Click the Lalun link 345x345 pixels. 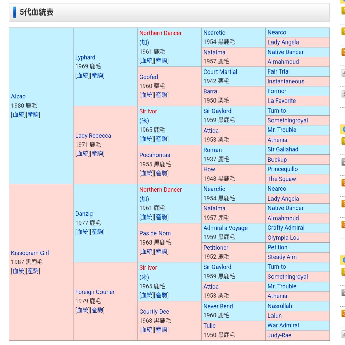(275, 316)
